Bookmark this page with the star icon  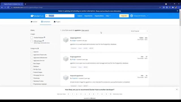point(160,7)
